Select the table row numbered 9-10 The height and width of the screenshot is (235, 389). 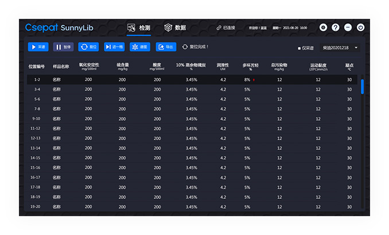tap(37, 118)
